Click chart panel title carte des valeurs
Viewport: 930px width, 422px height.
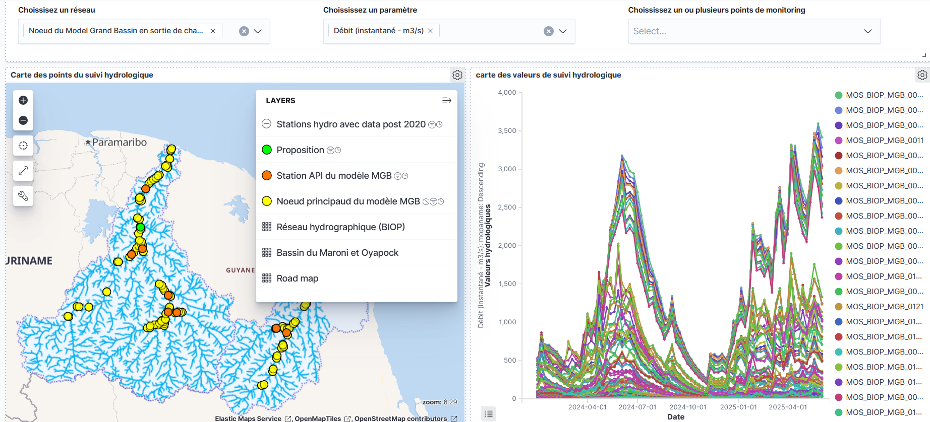point(548,75)
